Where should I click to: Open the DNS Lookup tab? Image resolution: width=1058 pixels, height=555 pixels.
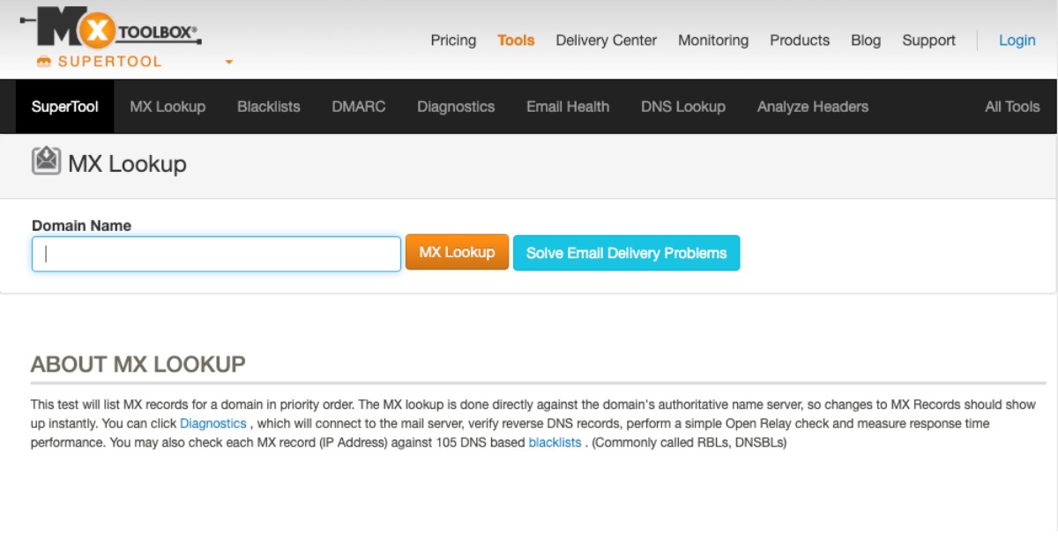682,107
